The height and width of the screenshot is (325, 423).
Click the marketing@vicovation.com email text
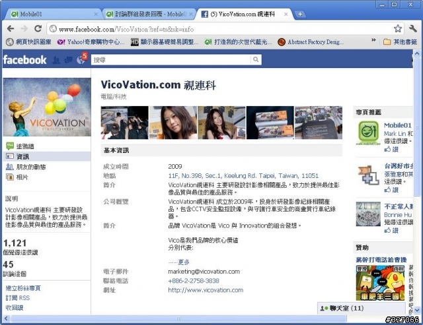click(x=204, y=272)
